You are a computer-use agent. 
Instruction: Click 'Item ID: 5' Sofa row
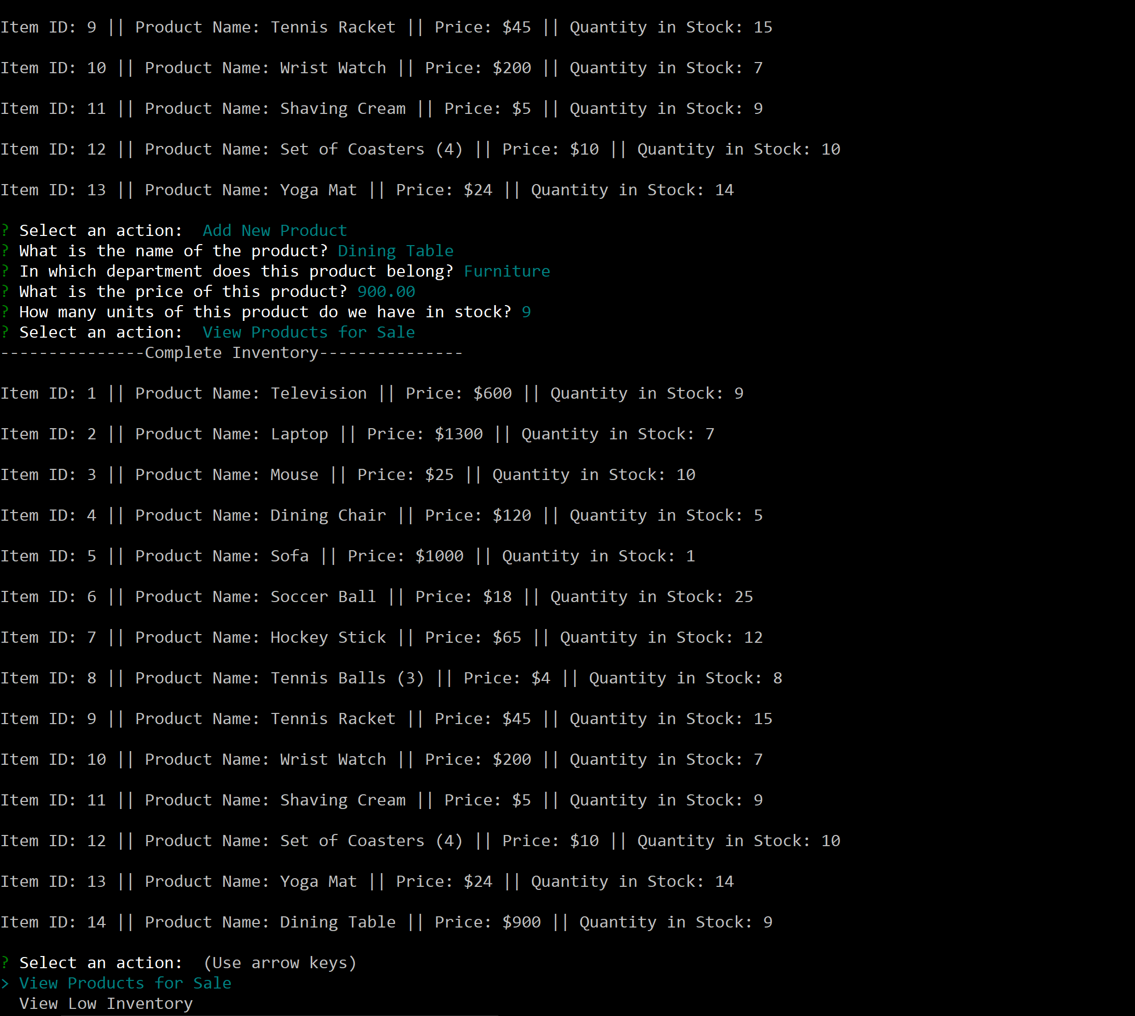[x=348, y=556]
